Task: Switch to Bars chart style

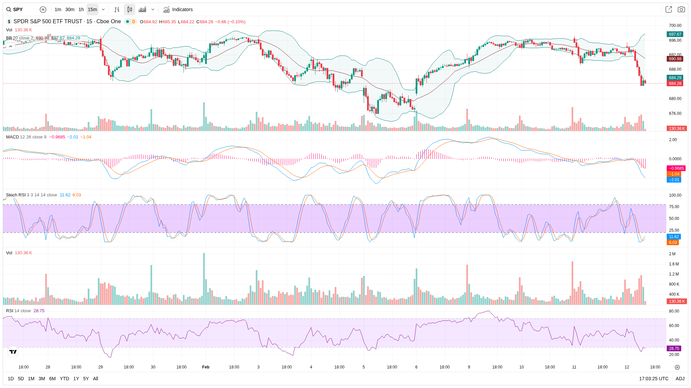Action: 117,9
